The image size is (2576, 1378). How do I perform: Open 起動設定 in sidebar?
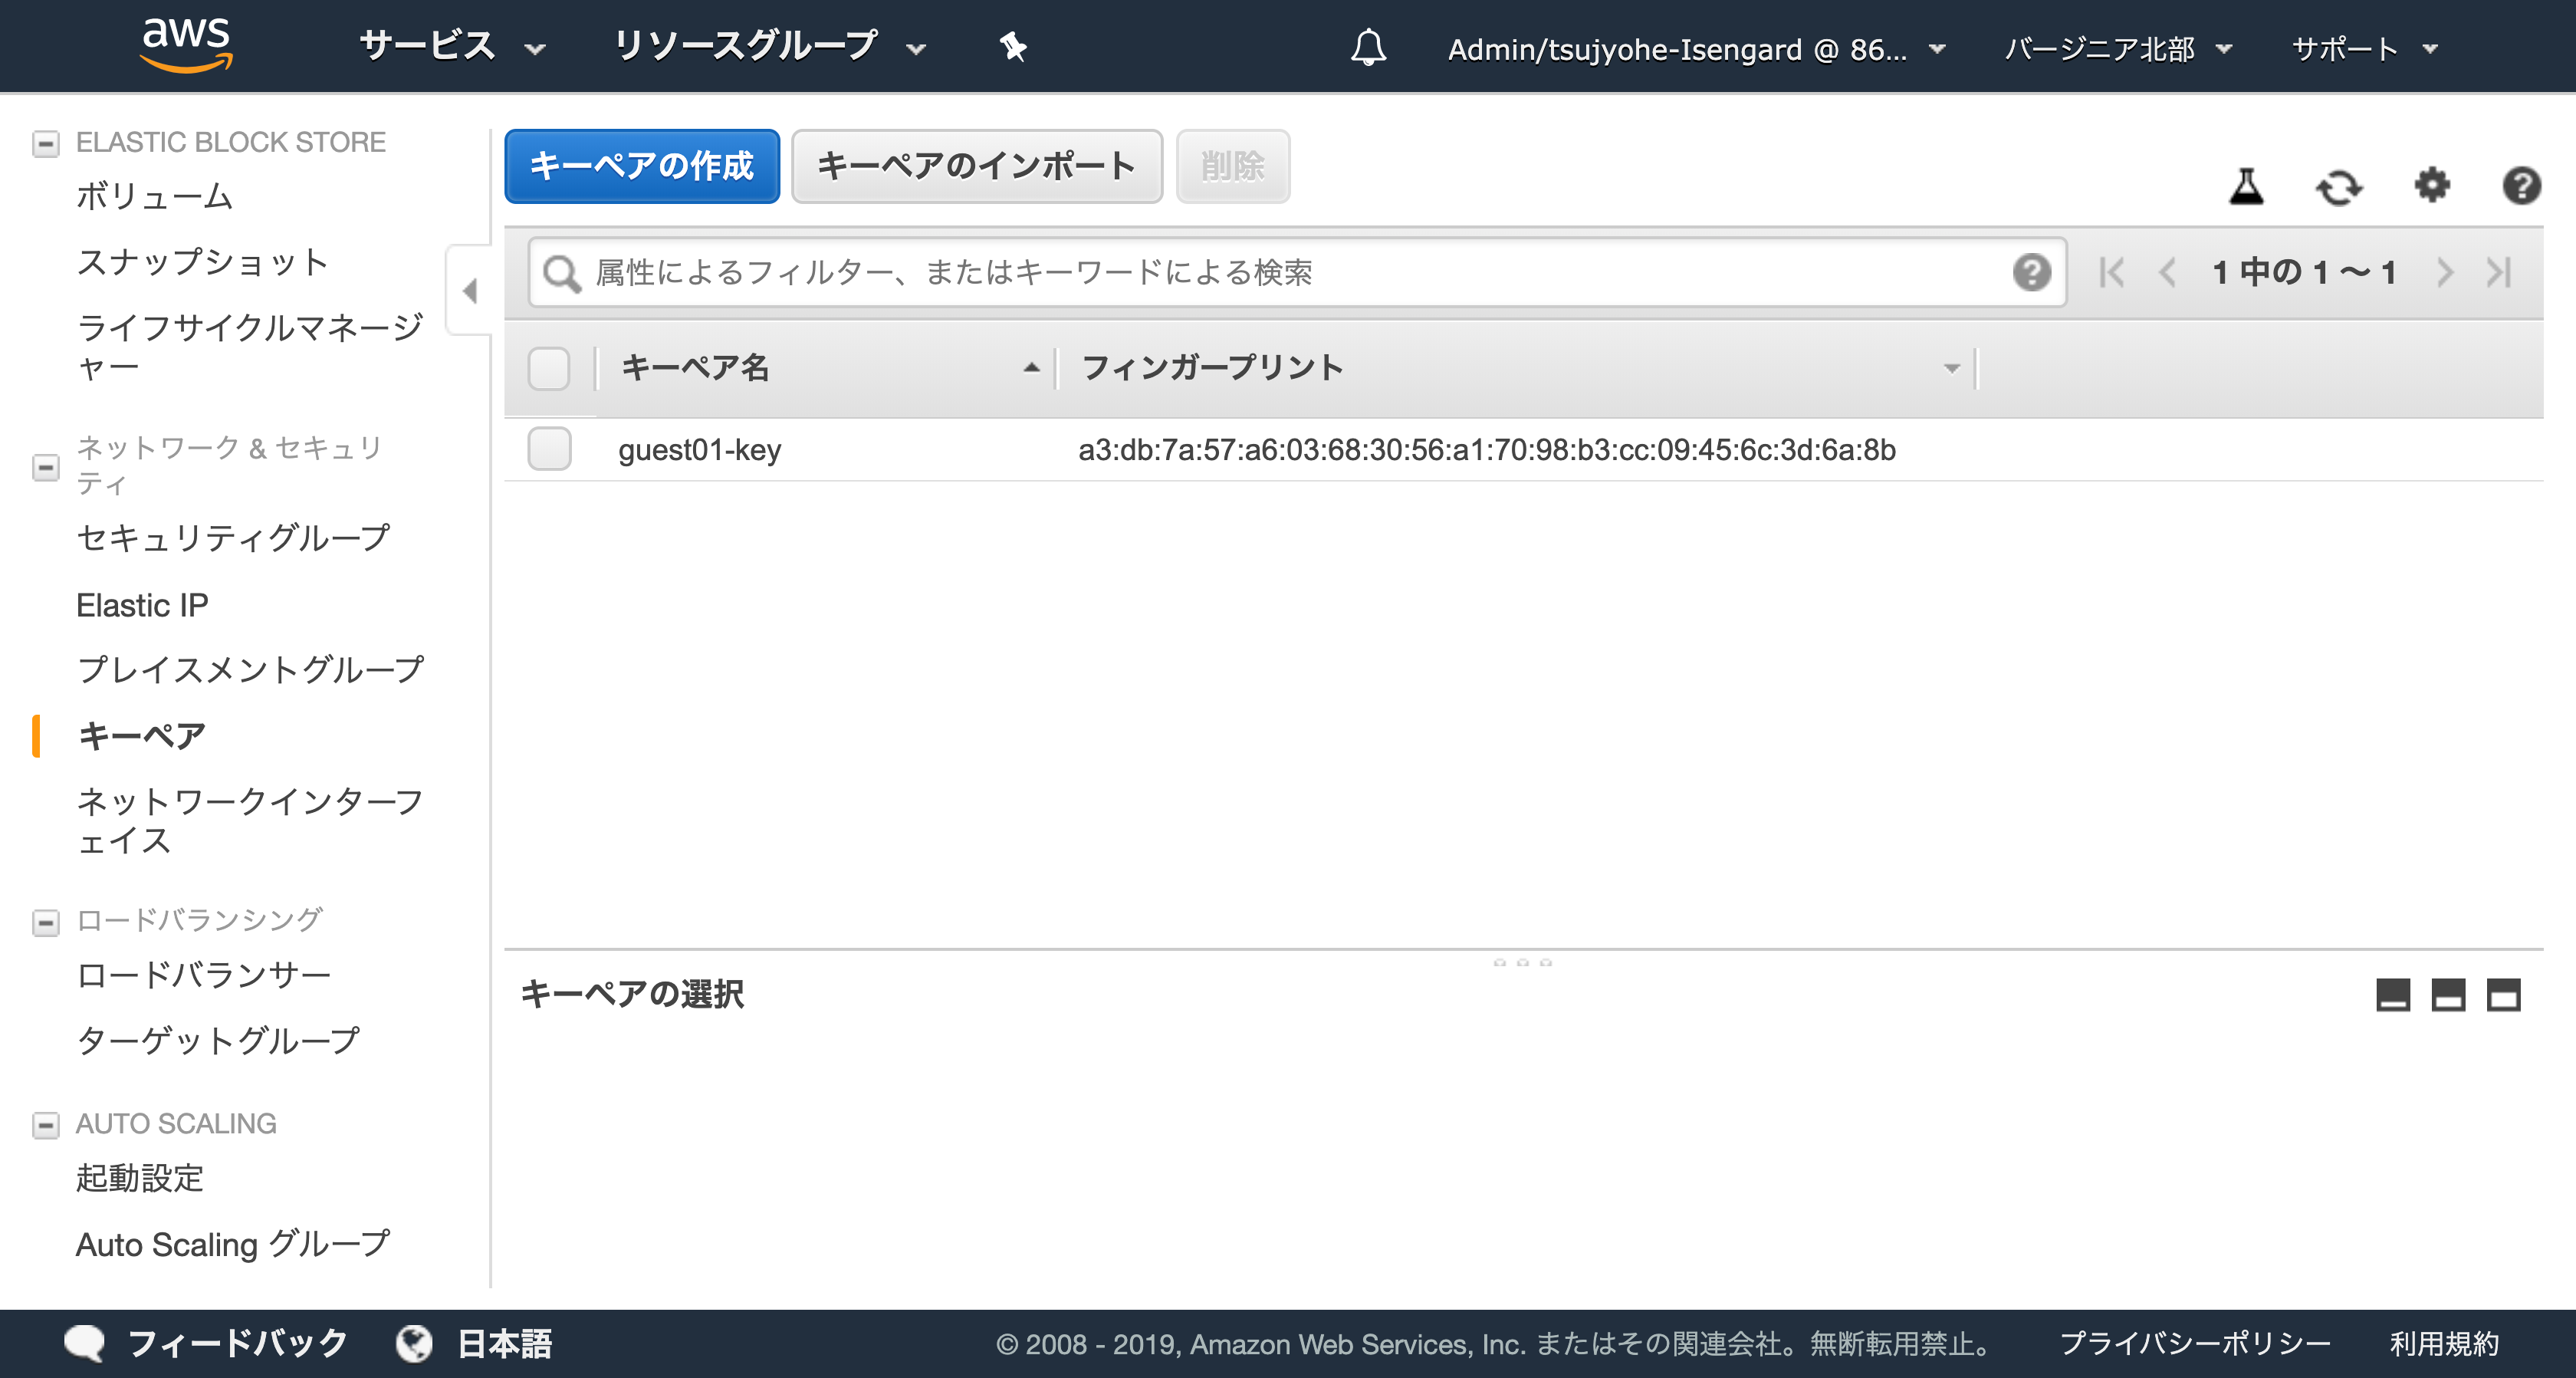tap(140, 1178)
